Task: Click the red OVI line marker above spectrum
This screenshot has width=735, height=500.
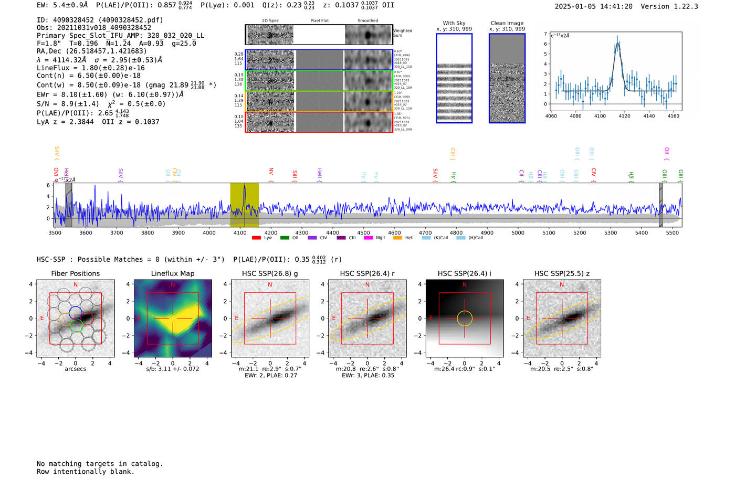Action: [x=56, y=174]
